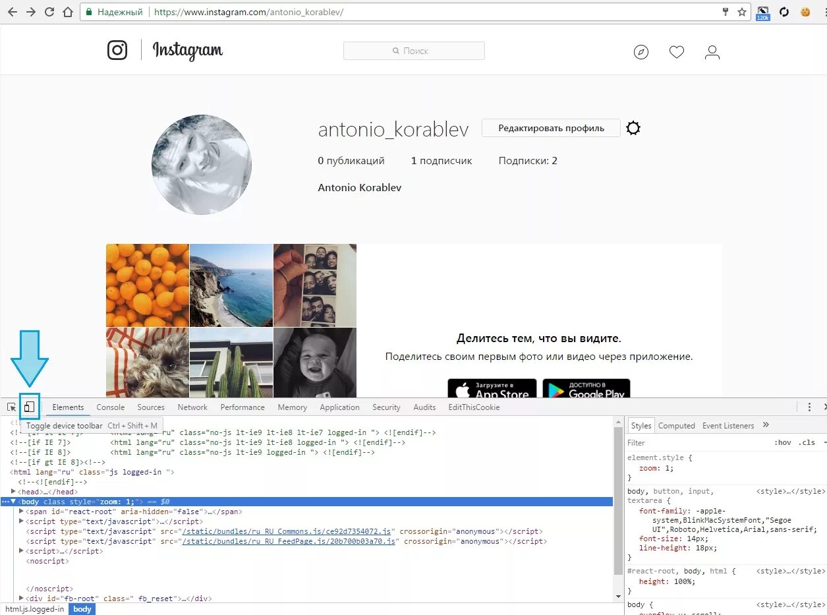Image resolution: width=827 pixels, height=615 pixels.
Task: Click the browser back arrow
Action: coord(12,12)
